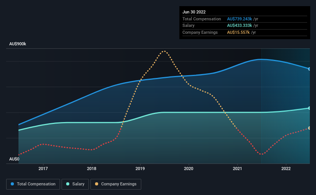Click the AU$15.557k company earnings value
Screen dimensions: 316x195
(x=238, y=32)
